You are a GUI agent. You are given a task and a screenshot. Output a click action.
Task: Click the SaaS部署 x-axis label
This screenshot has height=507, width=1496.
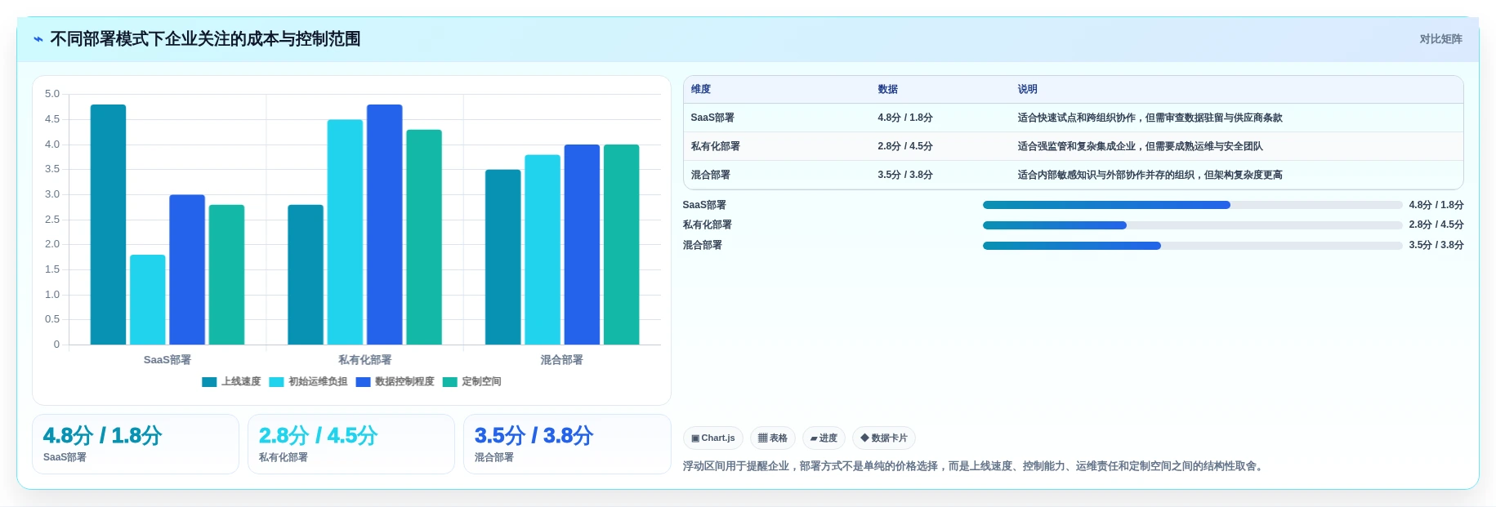pyautogui.click(x=167, y=360)
